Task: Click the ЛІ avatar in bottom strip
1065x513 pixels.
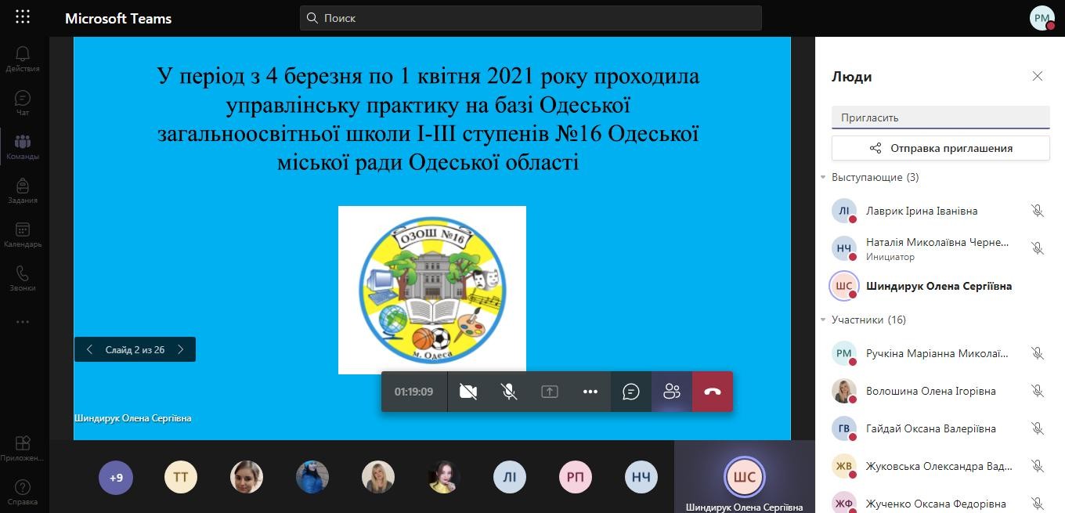Action: click(x=510, y=477)
